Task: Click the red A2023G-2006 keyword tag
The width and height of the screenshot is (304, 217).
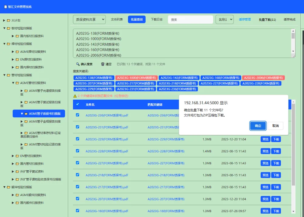Action: [x=263, y=78]
